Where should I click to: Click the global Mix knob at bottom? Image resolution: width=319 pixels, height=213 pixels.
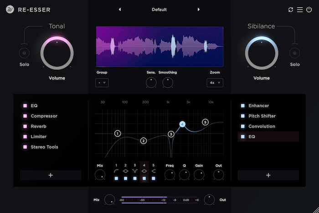(x=110, y=200)
